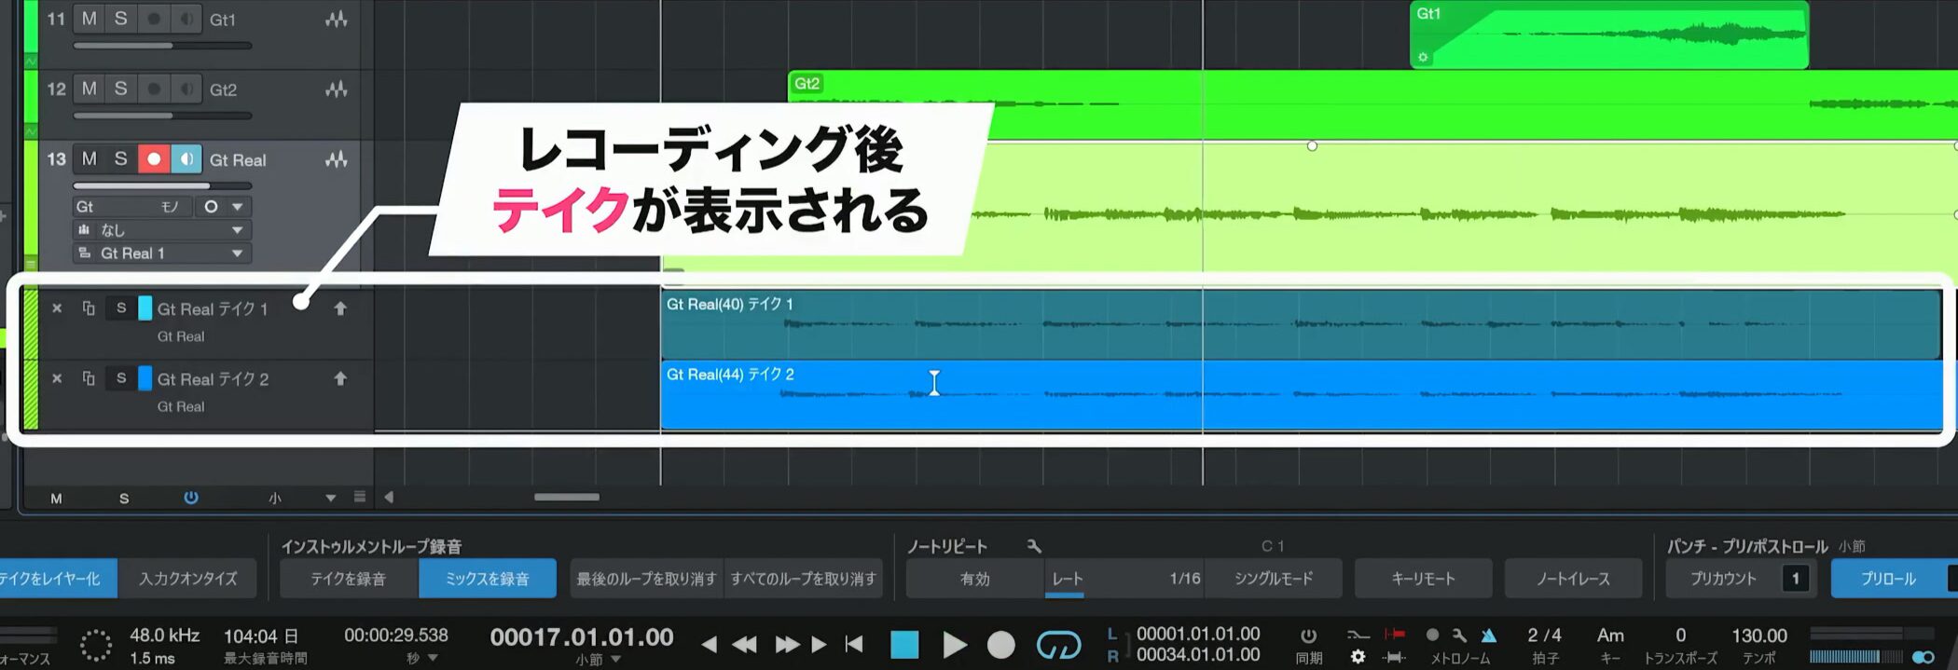Duplicate the Gt Real テイク 1 layer
Image resolution: width=1958 pixels, height=670 pixels.
(x=89, y=308)
